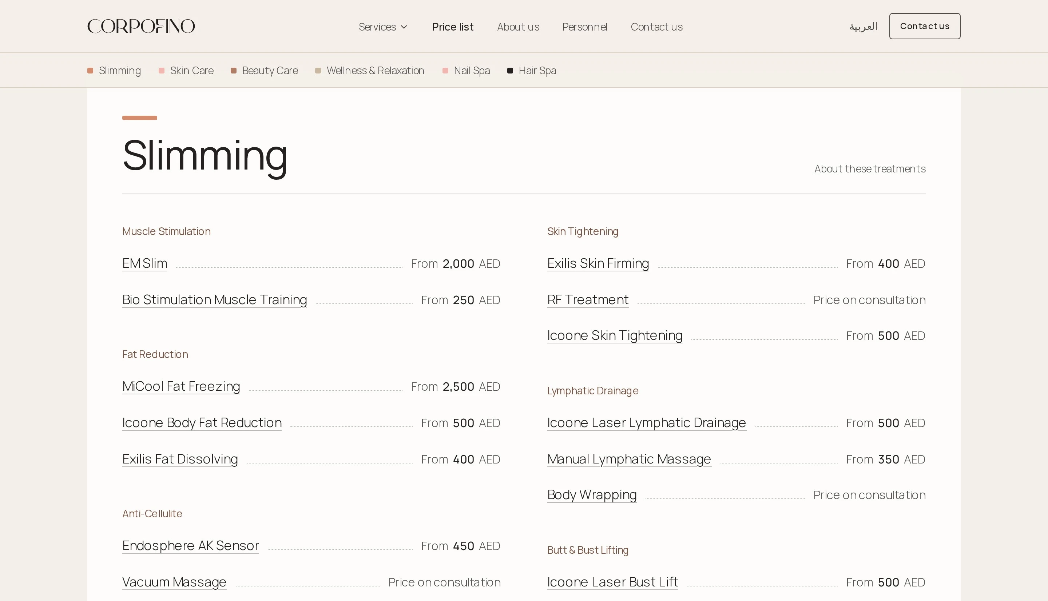1048x601 pixels.
Task: Jump to the Skin Care category
Action: point(186,71)
